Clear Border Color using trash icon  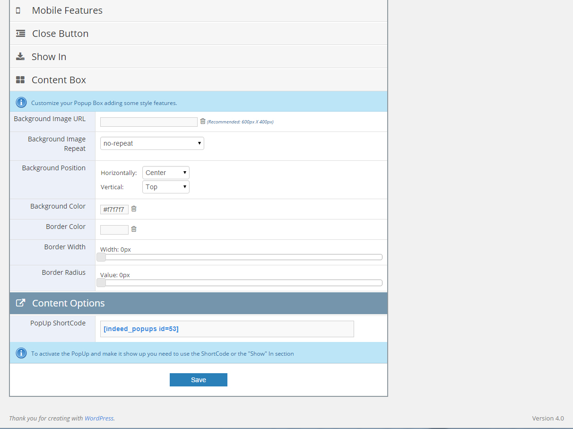[134, 229]
